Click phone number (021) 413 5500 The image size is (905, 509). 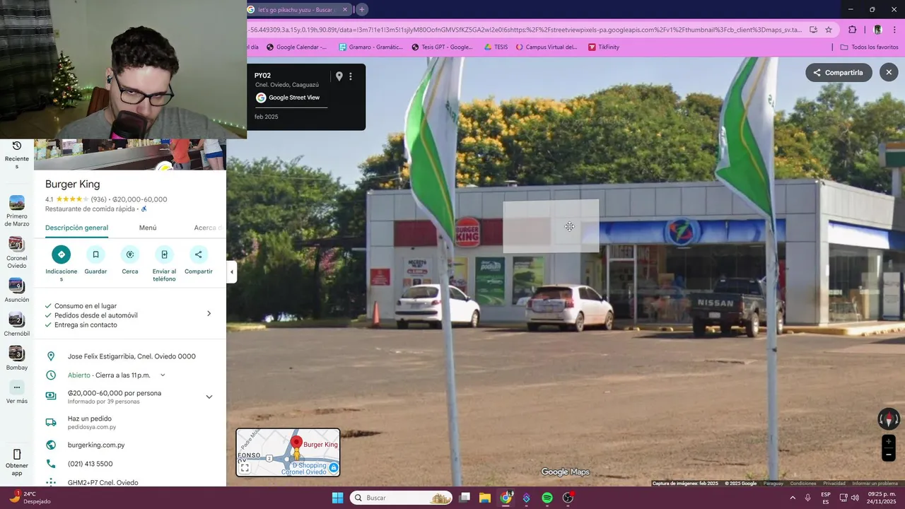(90, 464)
